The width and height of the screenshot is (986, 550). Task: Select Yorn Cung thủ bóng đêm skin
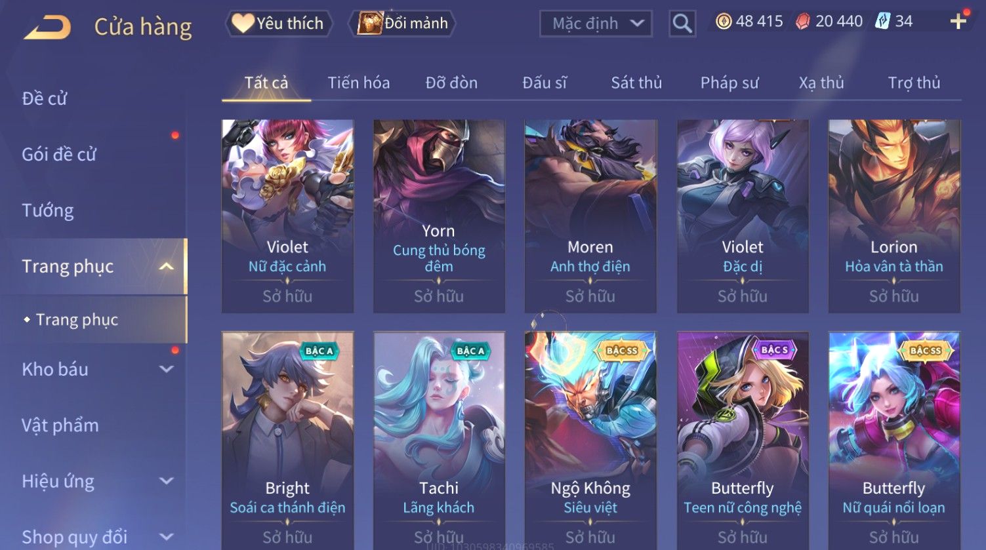[439, 216]
